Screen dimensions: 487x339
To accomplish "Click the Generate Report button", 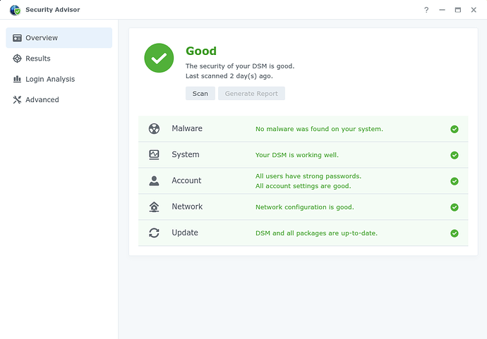I will coord(251,93).
